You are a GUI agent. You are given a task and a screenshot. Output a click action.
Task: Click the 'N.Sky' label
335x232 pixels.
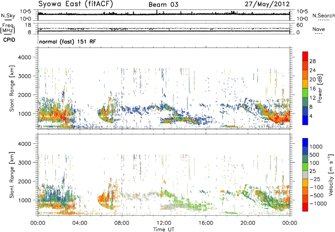(8, 15)
